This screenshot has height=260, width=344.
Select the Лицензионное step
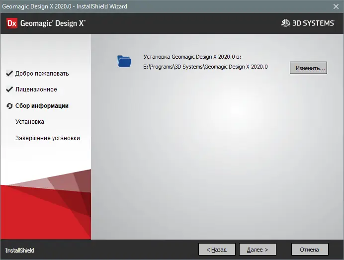36,89
